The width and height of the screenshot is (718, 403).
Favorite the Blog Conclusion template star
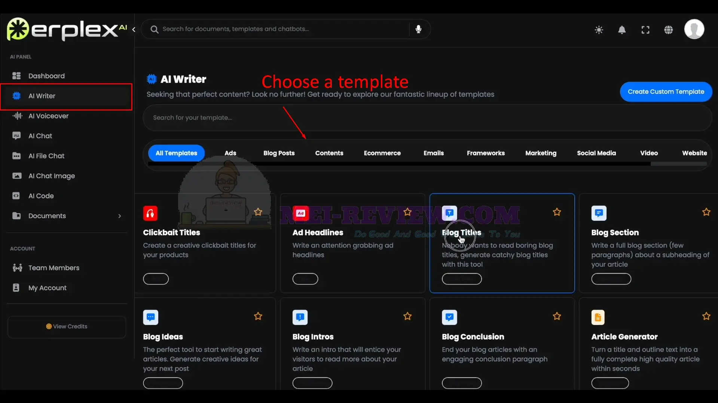click(557, 316)
